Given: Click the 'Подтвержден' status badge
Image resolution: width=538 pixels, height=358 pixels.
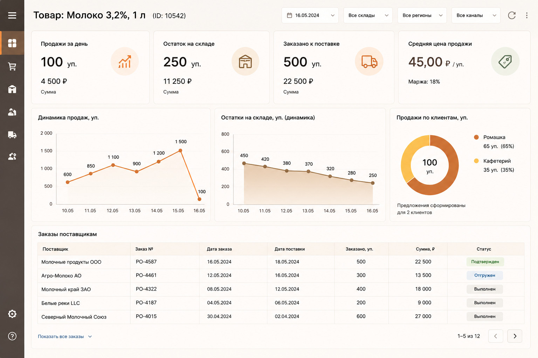Looking at the screenshot, I should pos(485,262).
